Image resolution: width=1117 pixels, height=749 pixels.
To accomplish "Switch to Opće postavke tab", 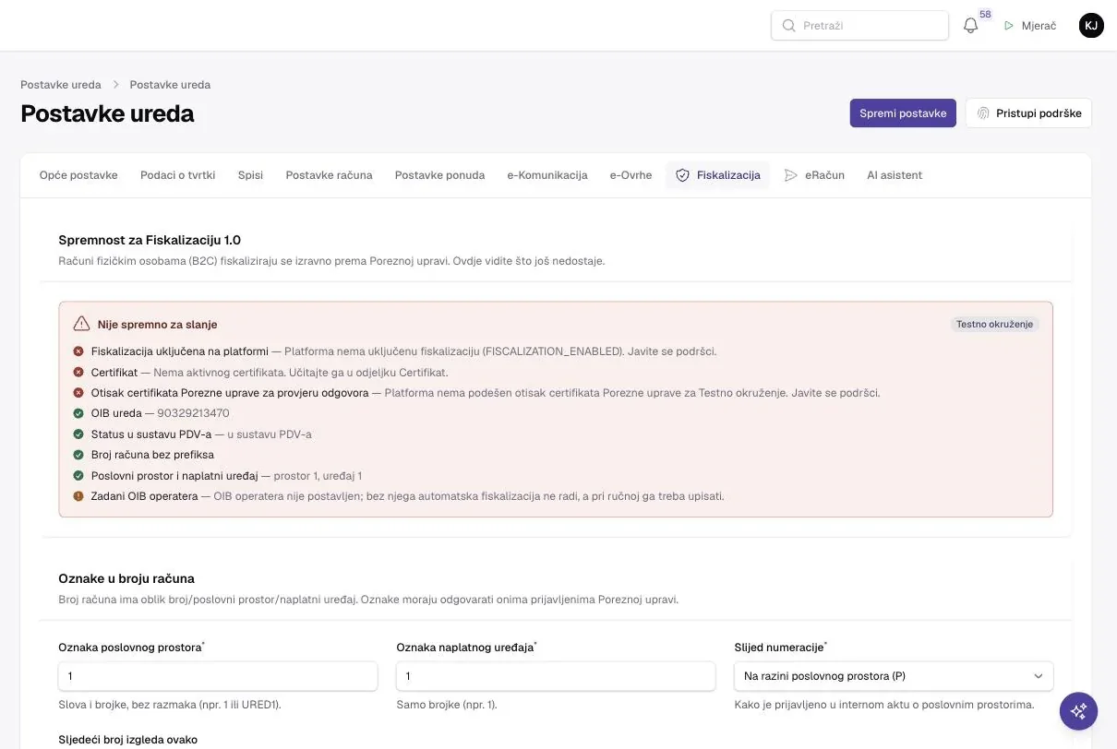I will pyautogui.click(x=78, y=175).
